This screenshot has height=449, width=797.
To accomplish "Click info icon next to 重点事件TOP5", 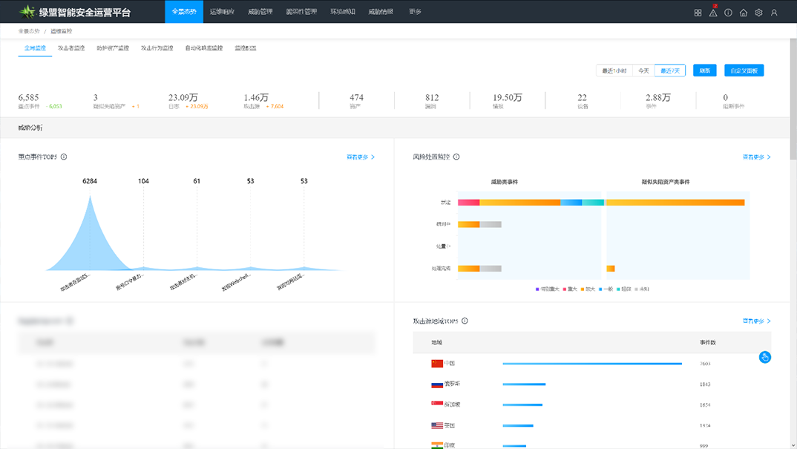I will point(64,157).
